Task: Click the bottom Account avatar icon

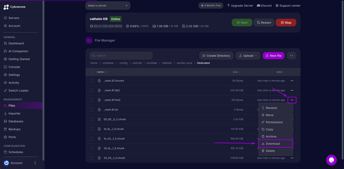Action: point(6,163)
